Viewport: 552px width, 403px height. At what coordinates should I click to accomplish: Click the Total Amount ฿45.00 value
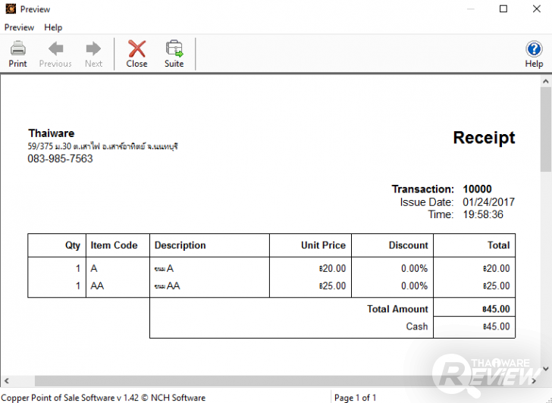496,309
